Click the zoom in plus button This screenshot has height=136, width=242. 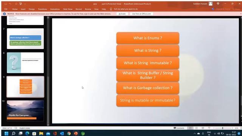point(232,128)
